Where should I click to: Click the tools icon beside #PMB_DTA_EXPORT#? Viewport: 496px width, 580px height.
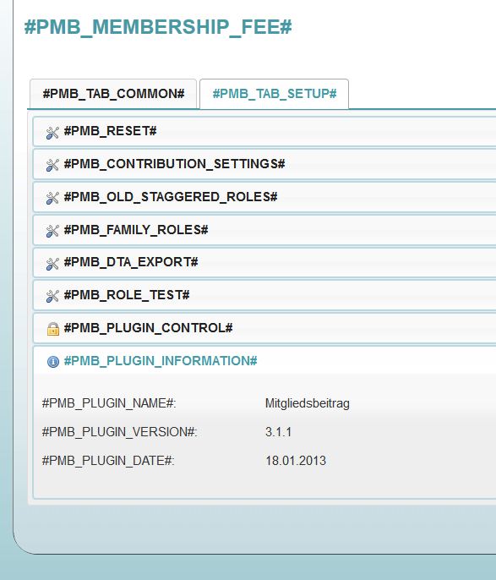pos(52,264)
